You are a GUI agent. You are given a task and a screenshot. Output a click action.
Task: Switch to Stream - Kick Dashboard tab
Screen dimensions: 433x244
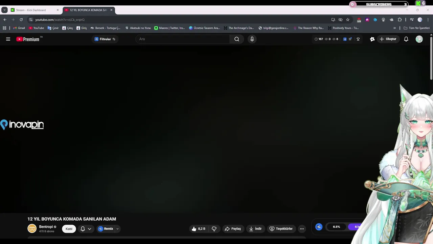[35, 10]
